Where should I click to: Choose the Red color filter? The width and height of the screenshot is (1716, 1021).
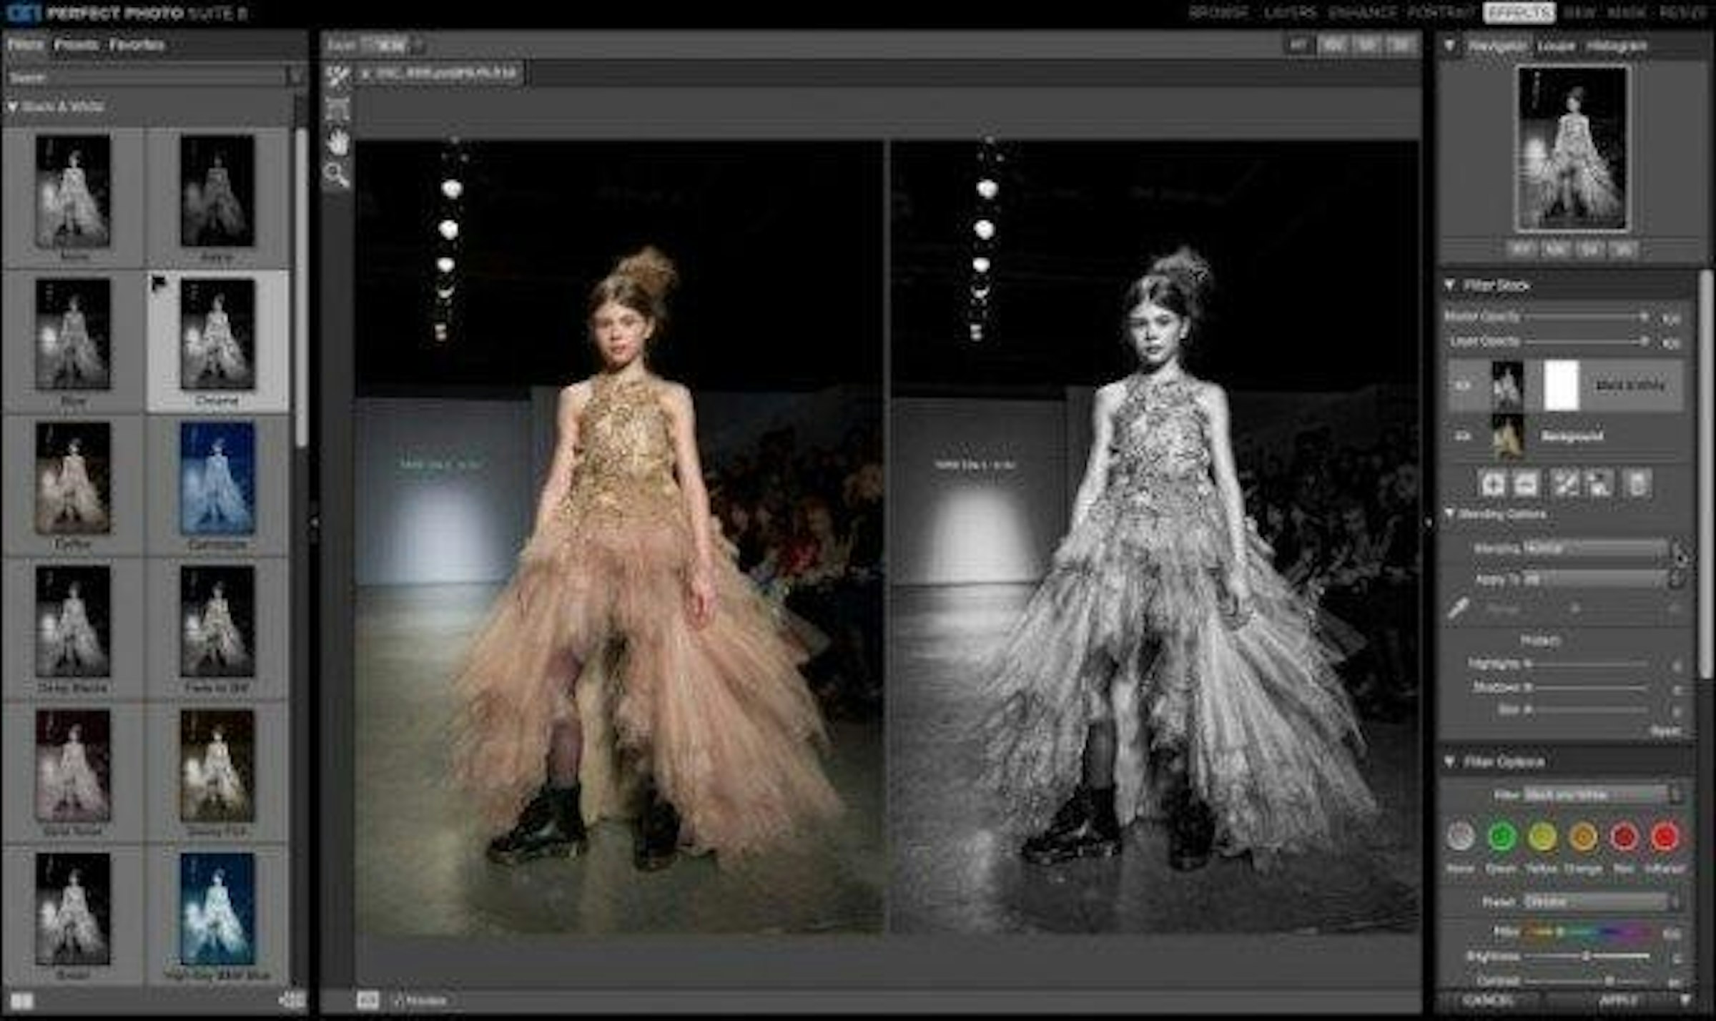(x=1624, y=837)
